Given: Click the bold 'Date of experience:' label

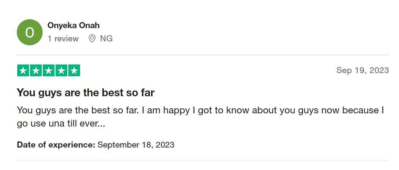Looking at the screenshot, I should click(56, 145).
